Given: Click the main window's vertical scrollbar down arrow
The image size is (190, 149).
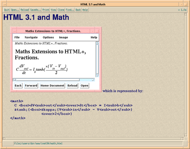Looking at the screenshot, I should [x=186, y=135].
